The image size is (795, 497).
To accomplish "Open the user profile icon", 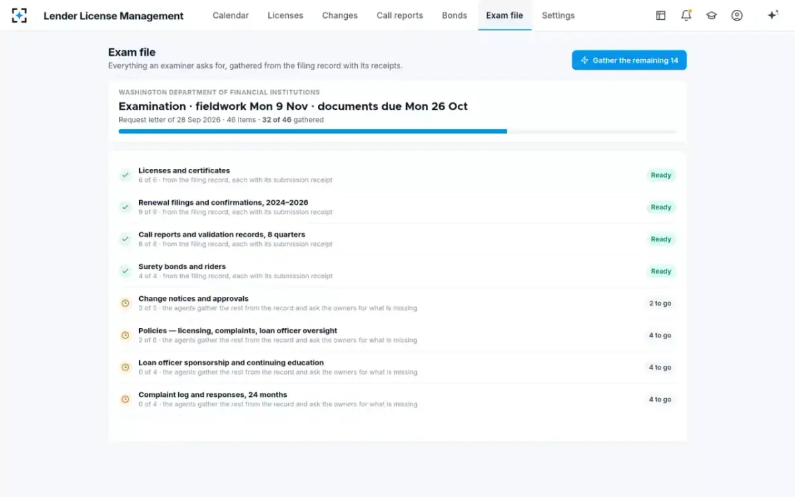I will (737, 15).
